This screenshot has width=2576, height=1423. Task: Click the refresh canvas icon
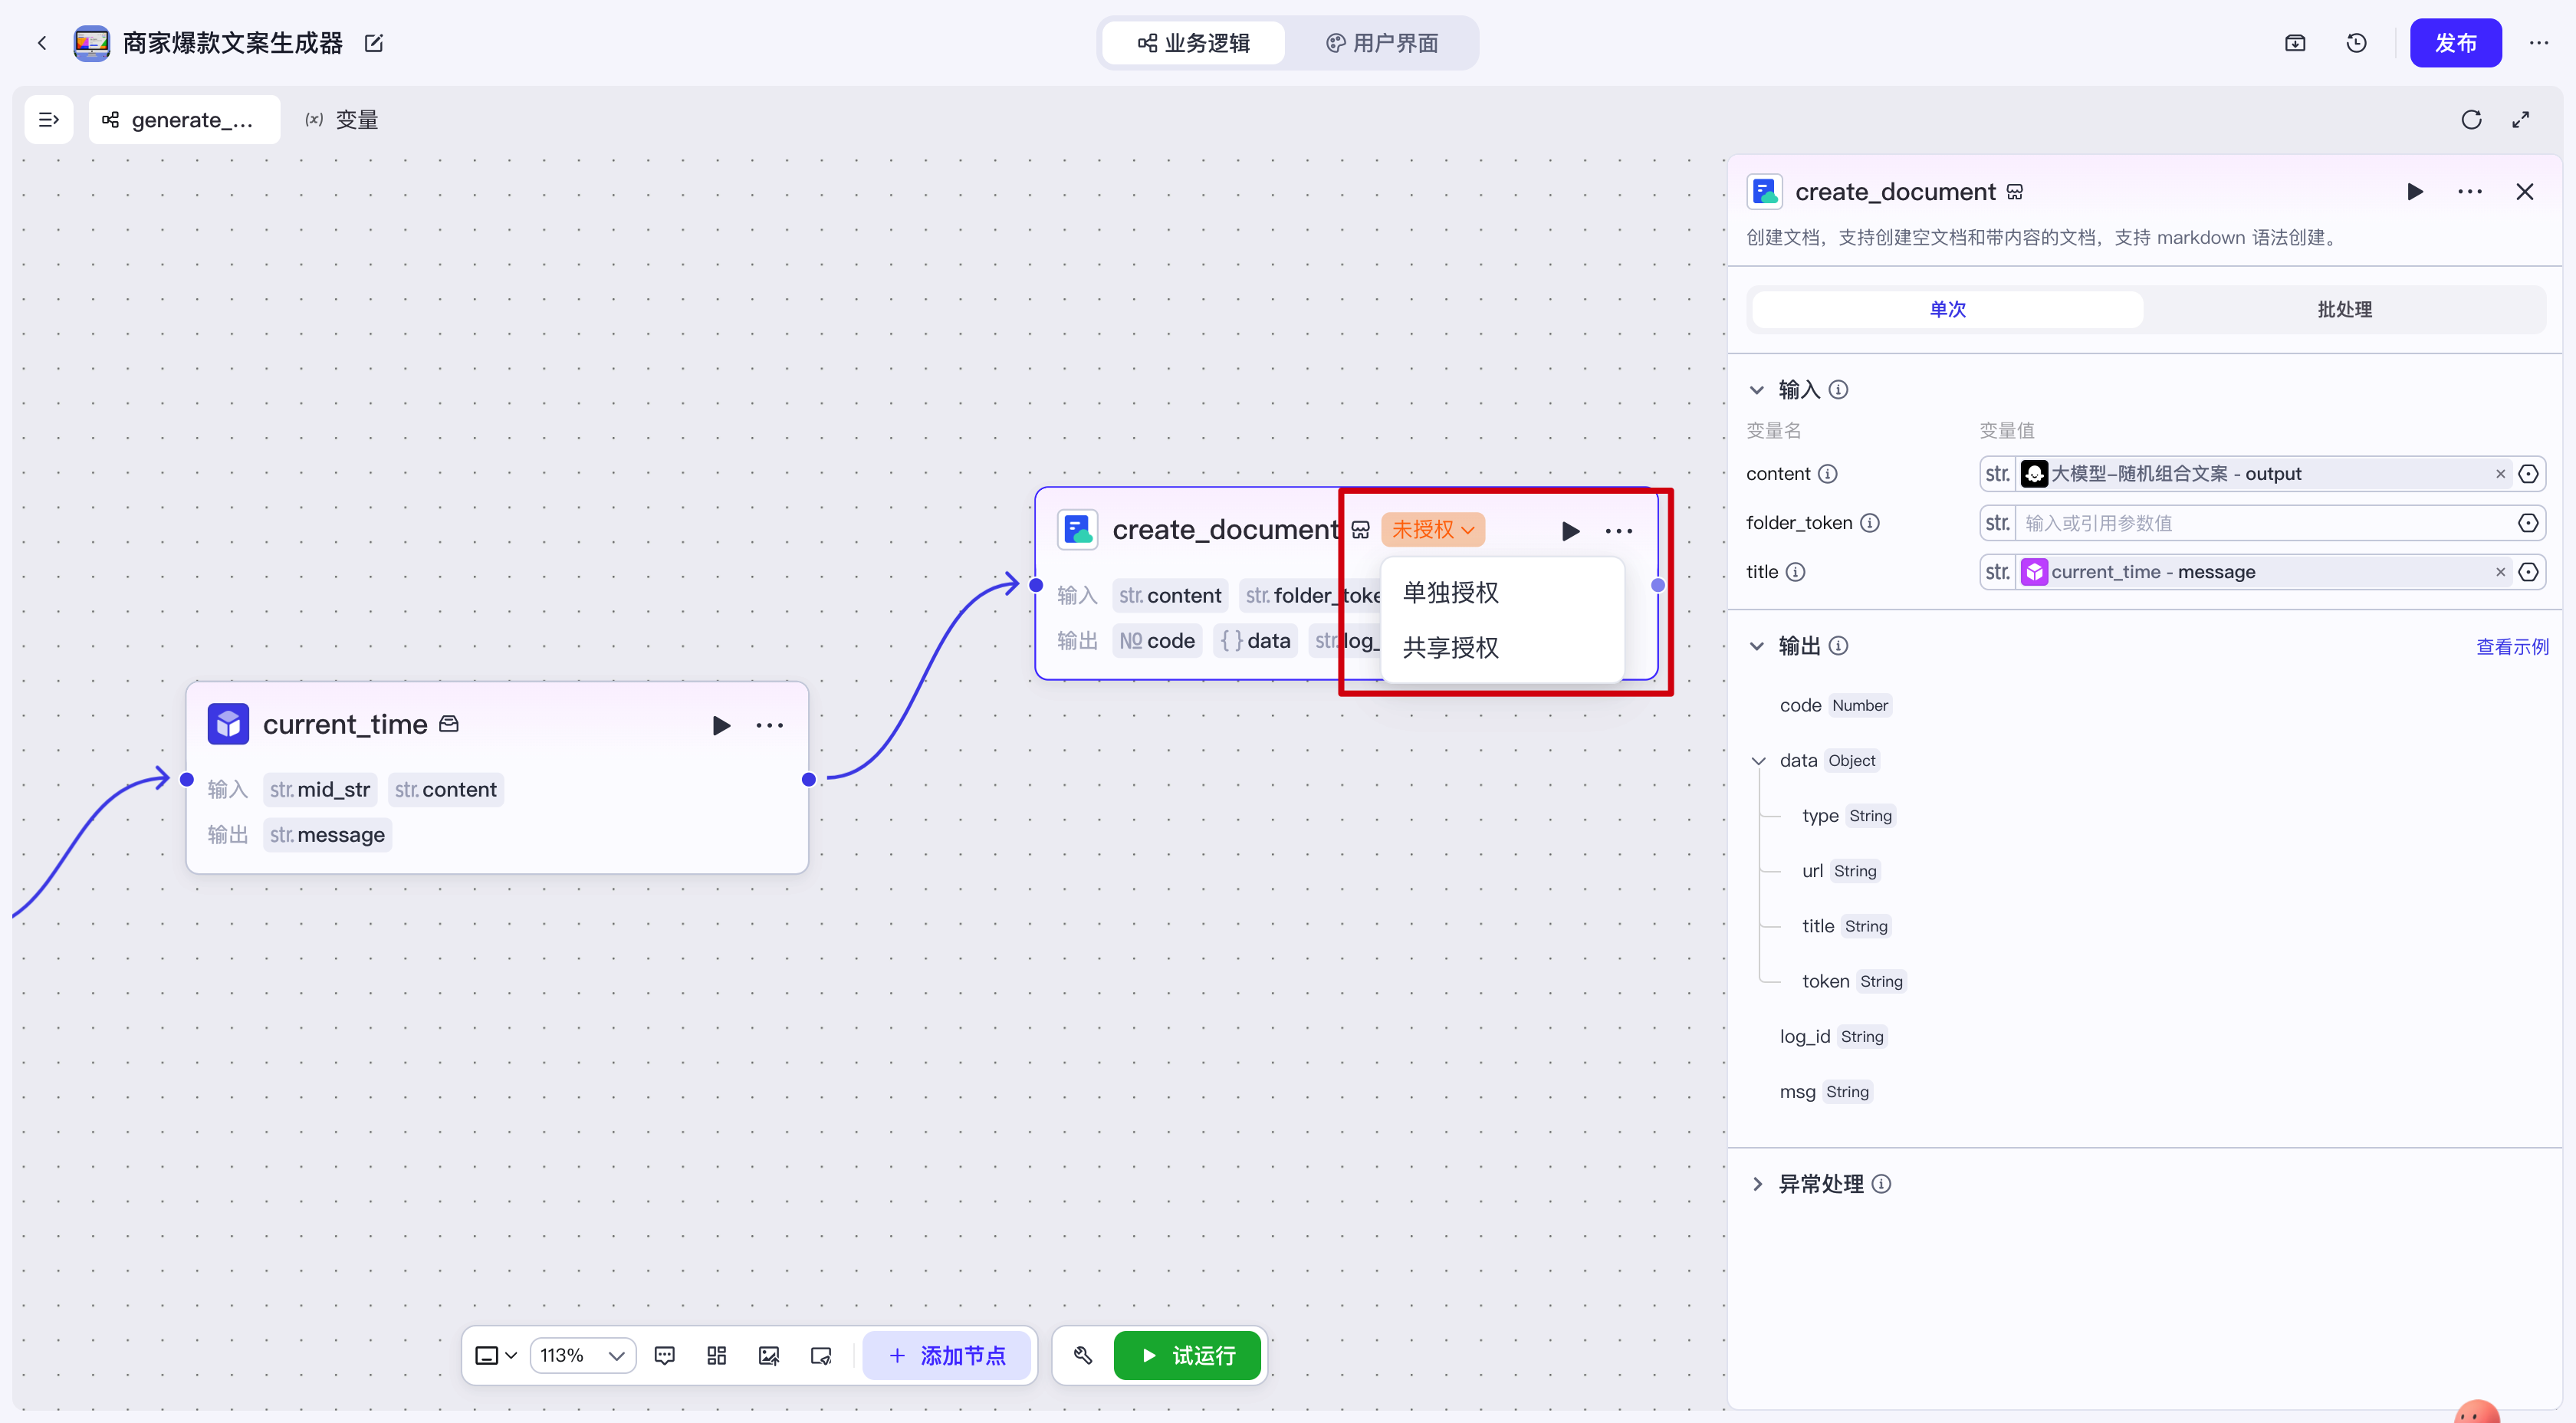(2471, 120)
